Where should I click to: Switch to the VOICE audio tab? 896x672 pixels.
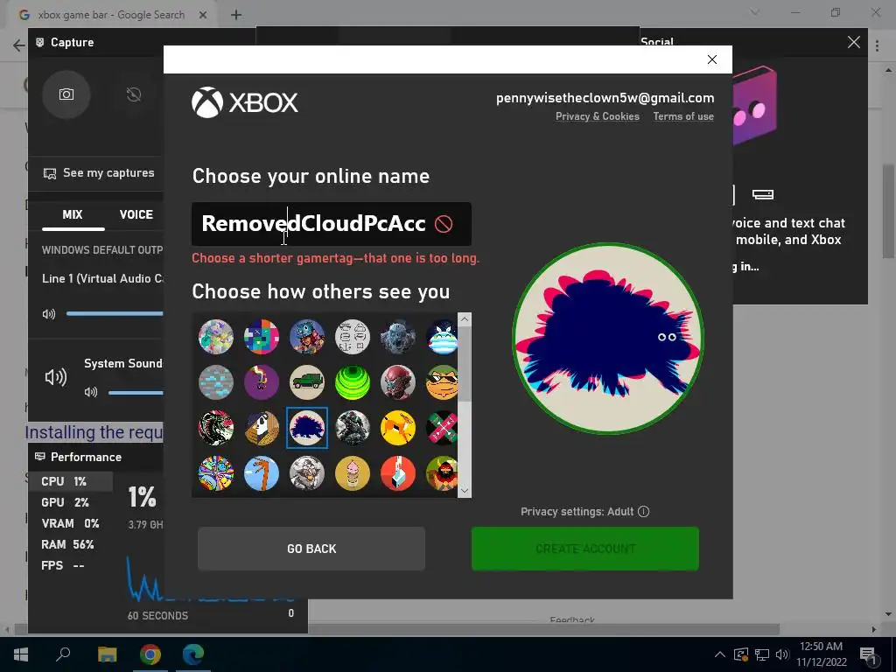[x=136, y=215]
